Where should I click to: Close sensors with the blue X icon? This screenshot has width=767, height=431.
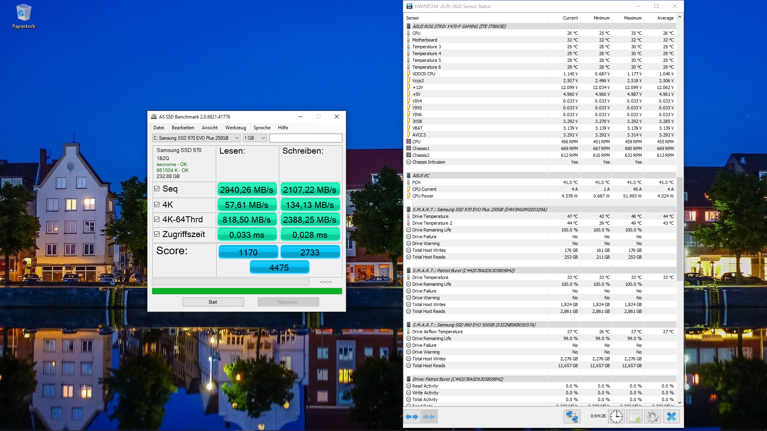point(672,417)
